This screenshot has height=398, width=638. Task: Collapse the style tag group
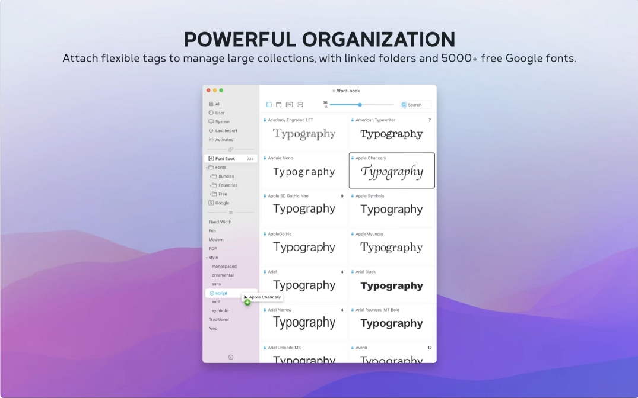point(207,258)
